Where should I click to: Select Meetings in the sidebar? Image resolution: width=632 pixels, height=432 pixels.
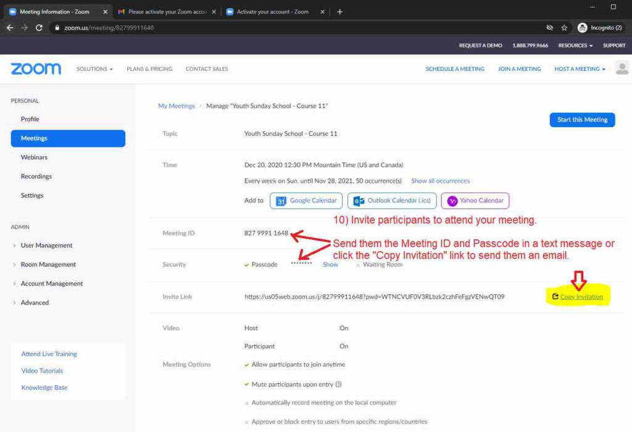pyautogui.click(x=68, y=138)
